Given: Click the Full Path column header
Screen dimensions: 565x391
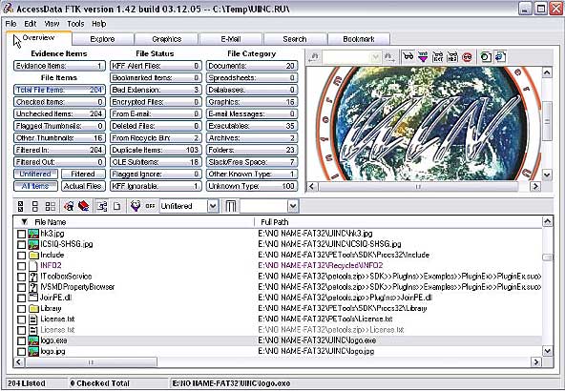Looking at the screenshot, I should [x=398, y=222].
